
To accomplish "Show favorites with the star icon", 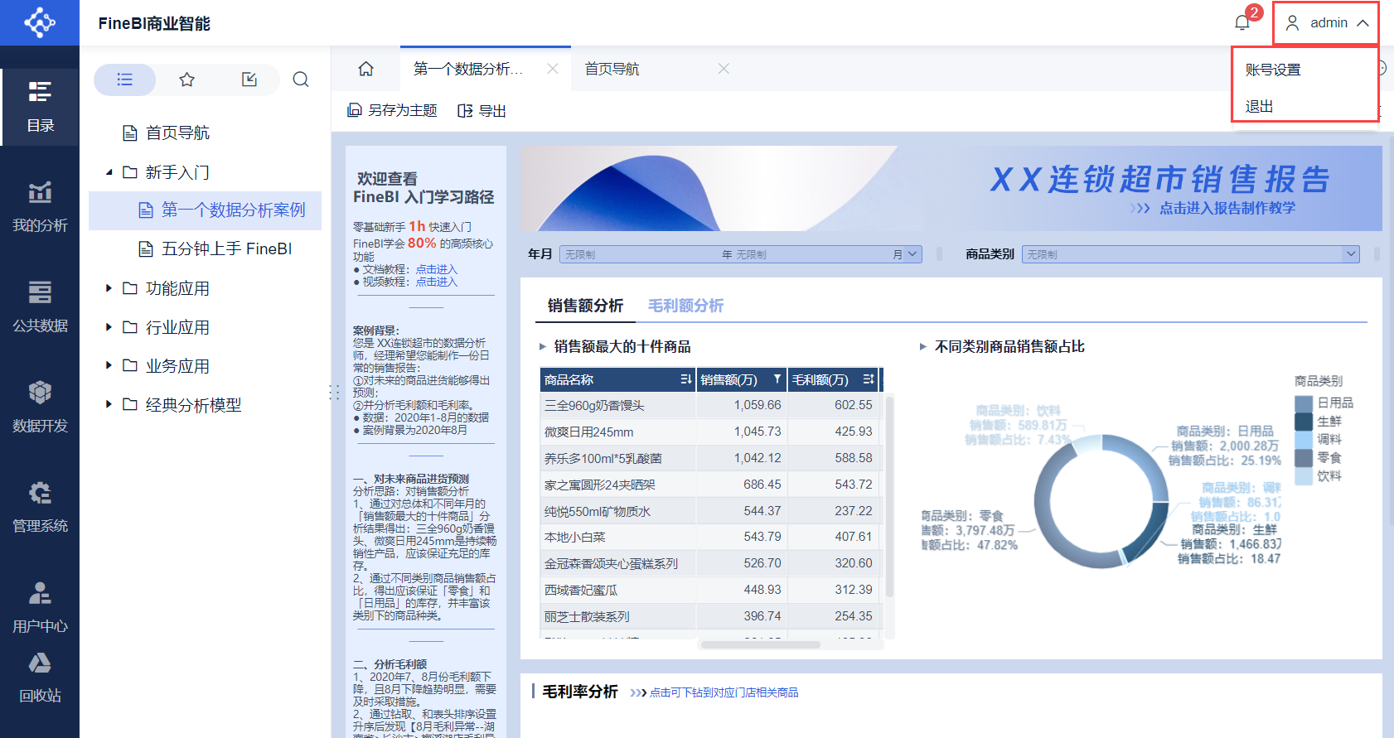I will point(187,80).
